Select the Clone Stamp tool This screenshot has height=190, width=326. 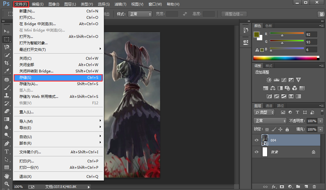tap(7, 95)
